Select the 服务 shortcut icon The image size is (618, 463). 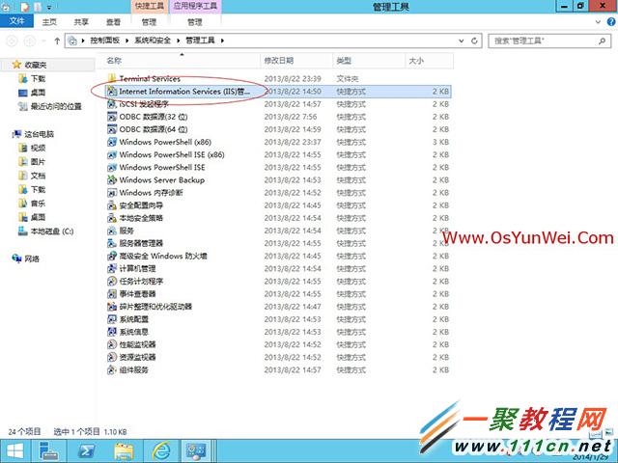pyautogui.click(x=112, y=231)
